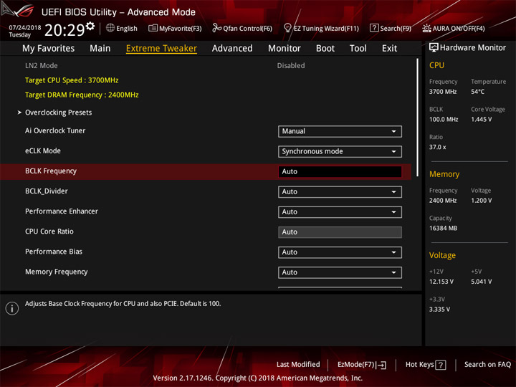
Task: Click the CPU Core Ratio label
Action: [x=49, y=231]
